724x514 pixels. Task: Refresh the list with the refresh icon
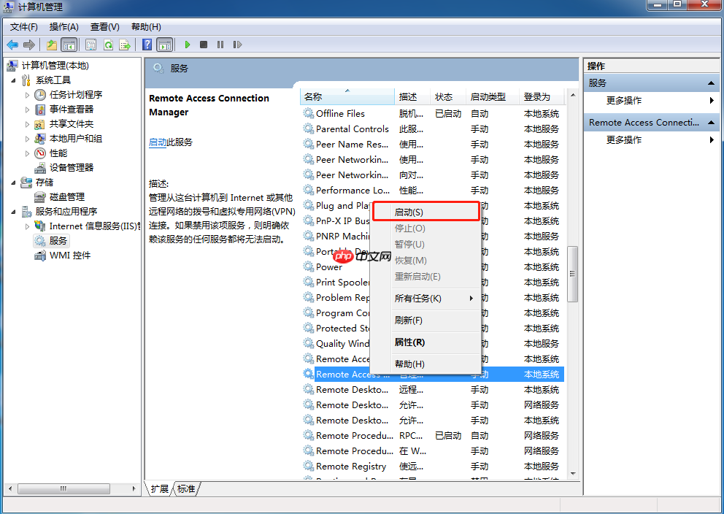coord(108,45)
